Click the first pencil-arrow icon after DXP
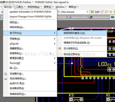Image resolution: width=115 pixels, height=102 pixels. (x=102, y=12)
